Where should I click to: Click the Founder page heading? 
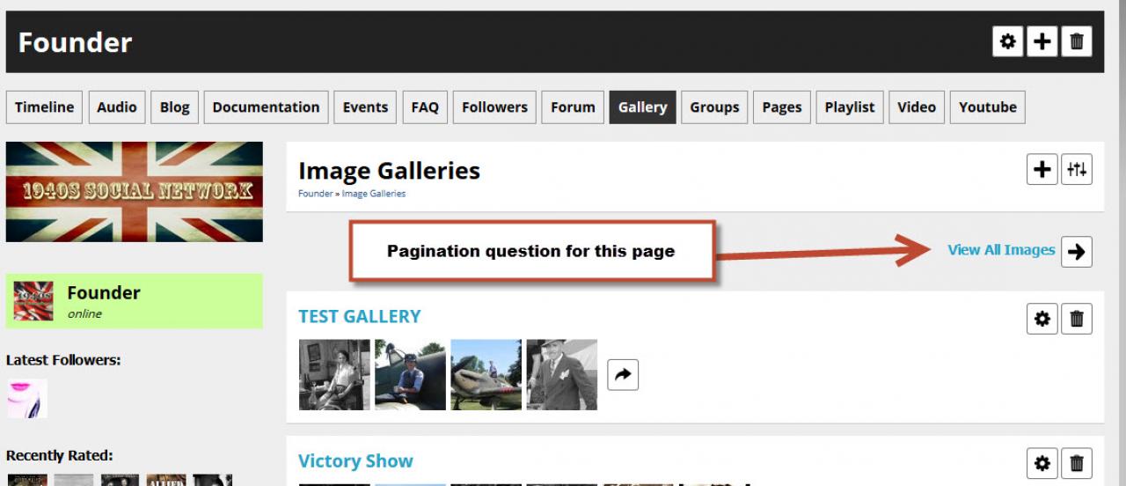click(75, 42)
